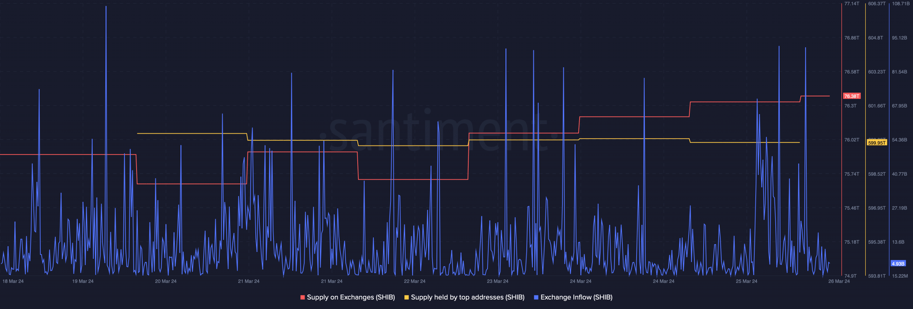Click the 596.95T axis label
Image resolution: width=913 pixels, height=309 pixels.
pyautogui.click(x=877, y=208)
